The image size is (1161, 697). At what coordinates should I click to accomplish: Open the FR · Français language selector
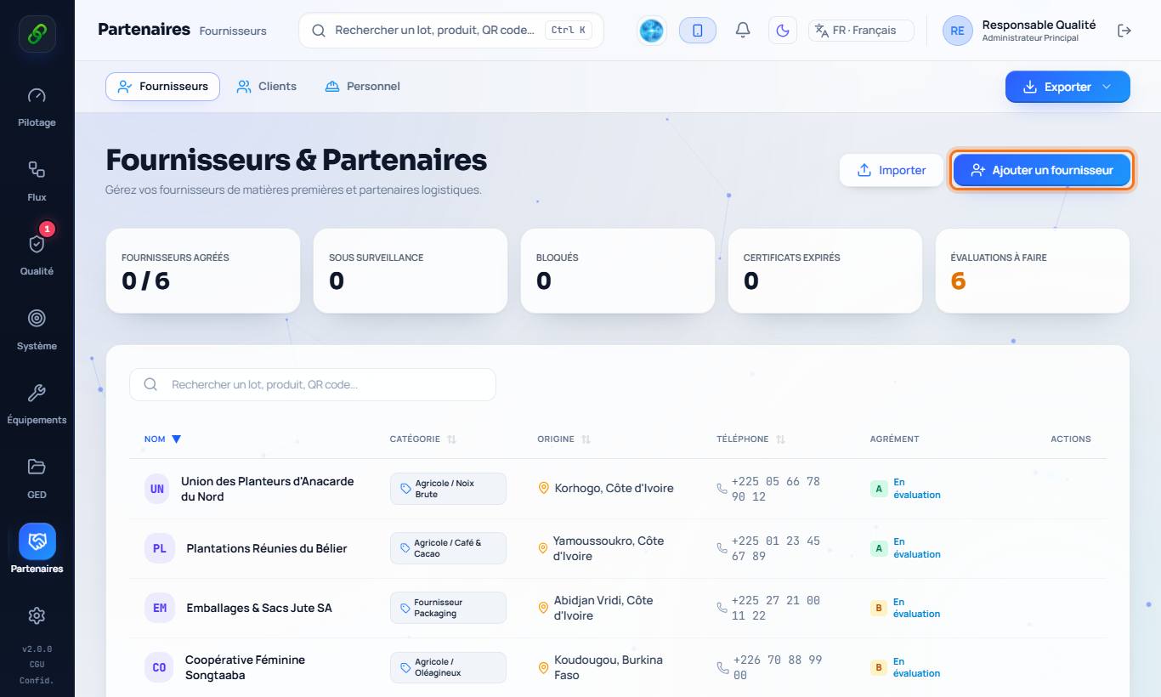tap(861, 31)
